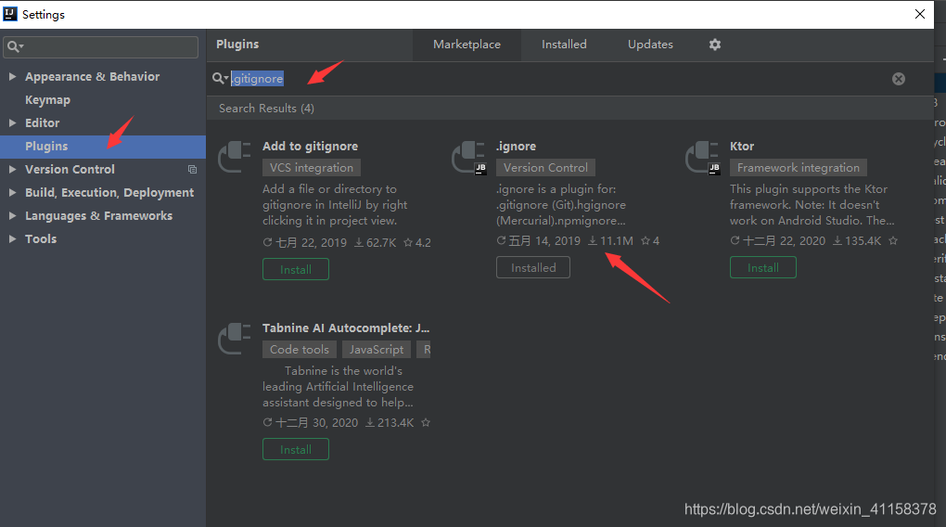946x527 pixels.
Task: Click Tabnine download count 213.4K
Action: [390, 422]
